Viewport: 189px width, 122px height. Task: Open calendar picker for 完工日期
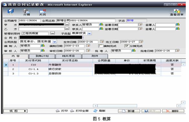coord(141,42)
